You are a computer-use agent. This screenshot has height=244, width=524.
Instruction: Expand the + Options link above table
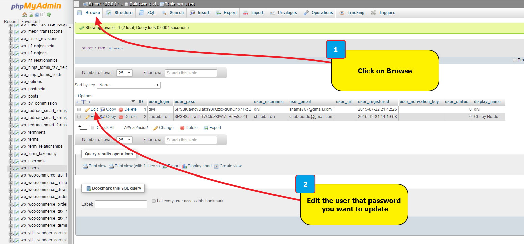click(x=84, y=96)
